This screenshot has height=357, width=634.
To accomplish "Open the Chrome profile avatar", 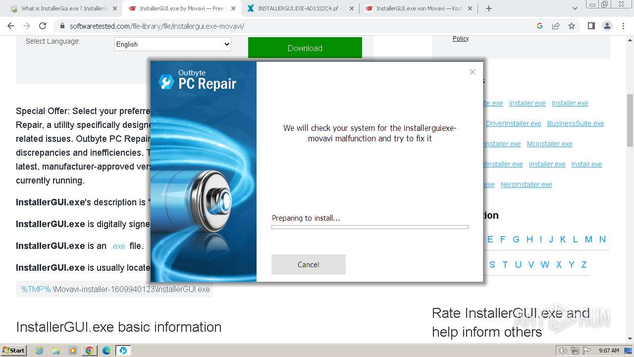I will pos(607,26).
